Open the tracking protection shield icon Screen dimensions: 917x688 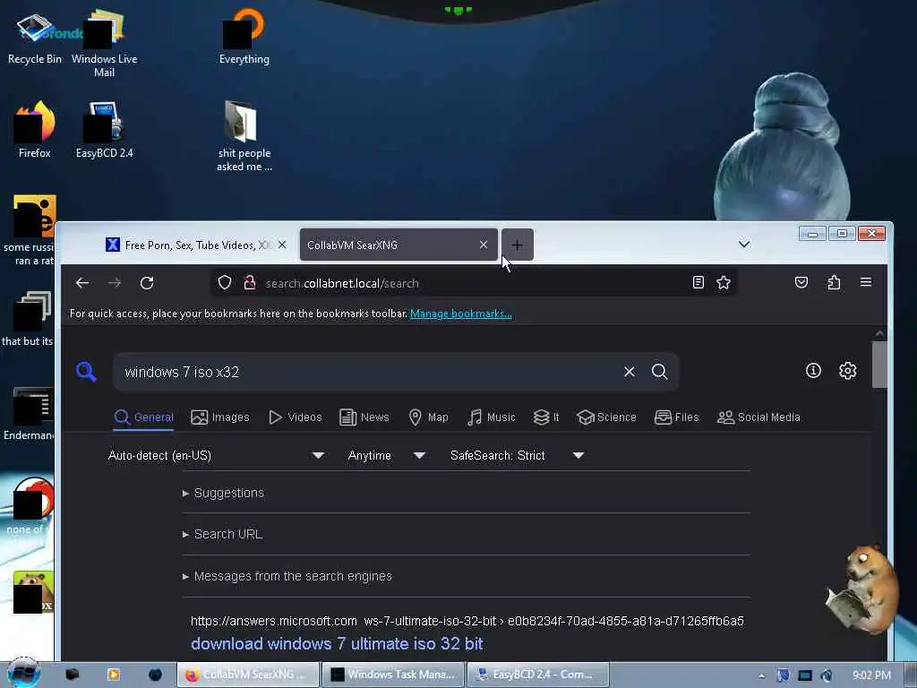coord(225,283)
